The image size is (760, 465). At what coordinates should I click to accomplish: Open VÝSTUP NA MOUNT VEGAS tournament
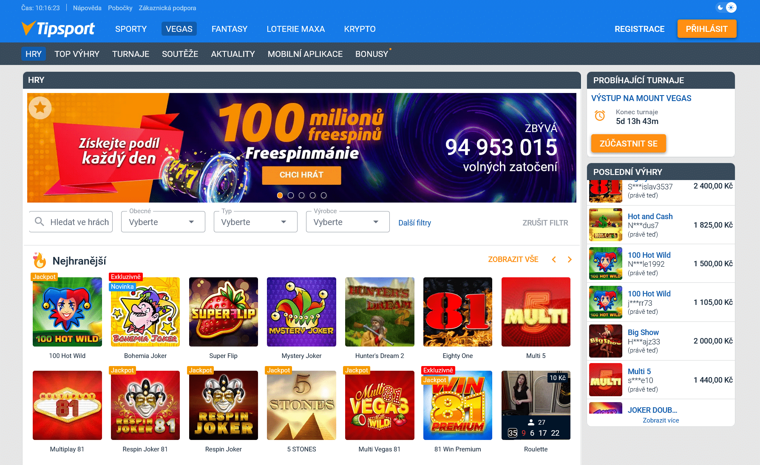pyautogui.click(x=641, y=98)
